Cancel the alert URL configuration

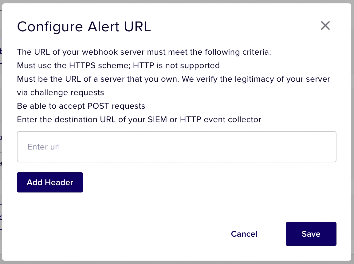coord(244,234)
